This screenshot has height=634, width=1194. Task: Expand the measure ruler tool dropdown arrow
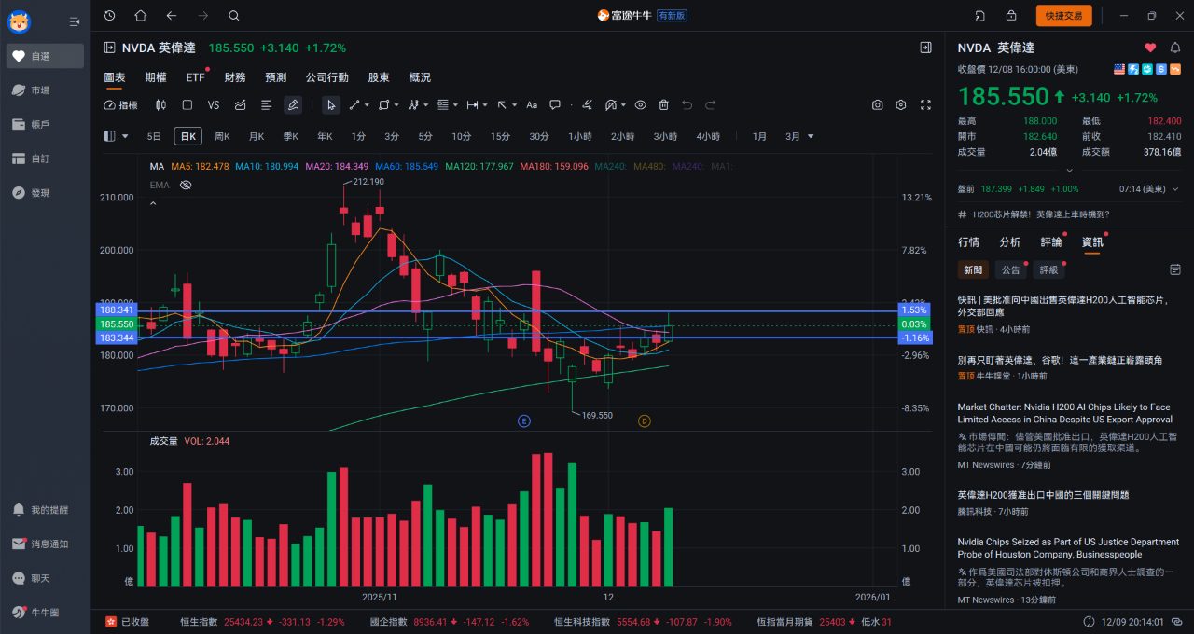[485, 105]
